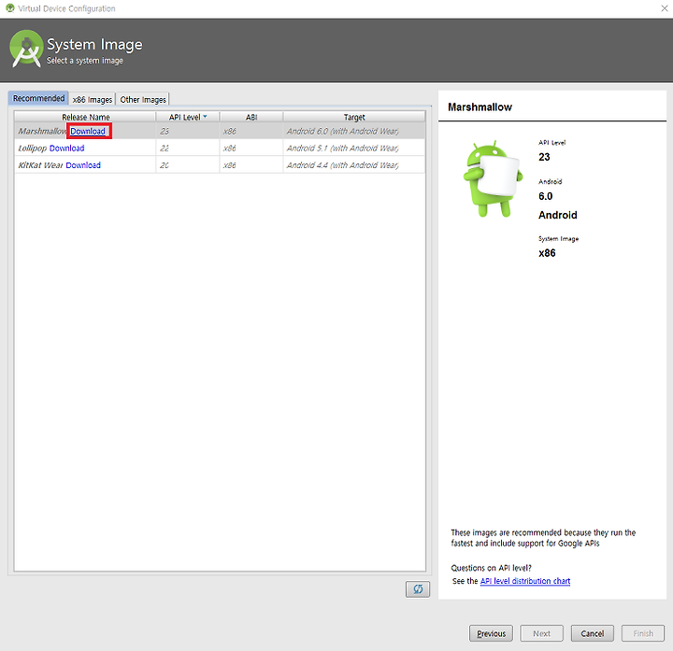Close the Virtual Device Configuration window
This screenshot has height=651, width=673.
pos(664,8)
